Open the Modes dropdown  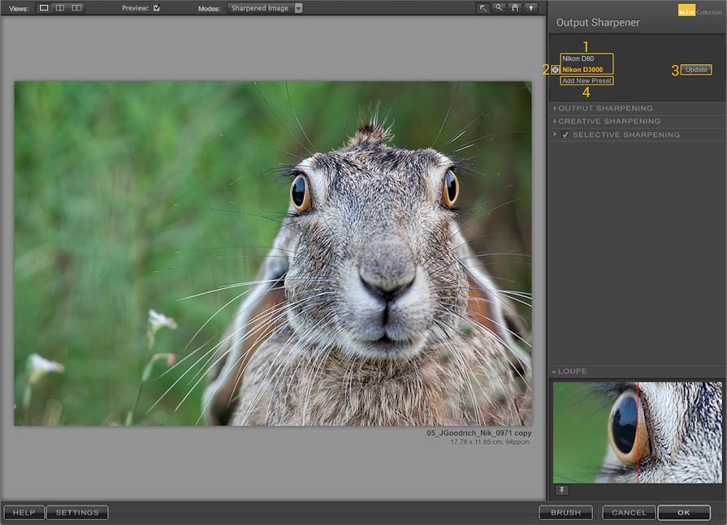click(265, 8)
